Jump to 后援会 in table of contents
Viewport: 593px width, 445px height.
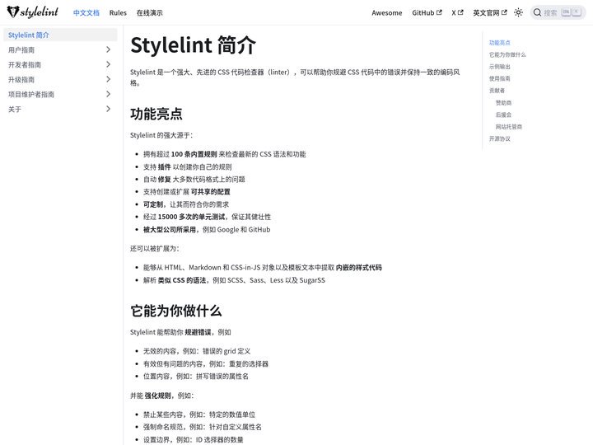click(503, 115)
